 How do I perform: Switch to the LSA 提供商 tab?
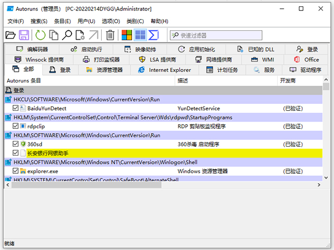click(158, 59)
